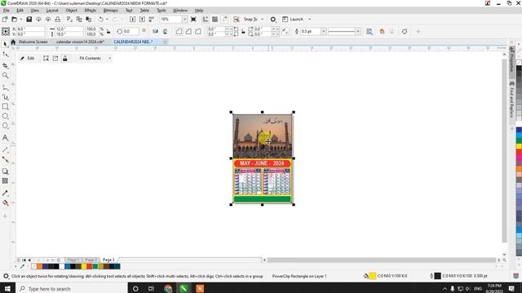Pick orange swatch in document palette
This screenshot has height=293, width=522.
point(39,266)
